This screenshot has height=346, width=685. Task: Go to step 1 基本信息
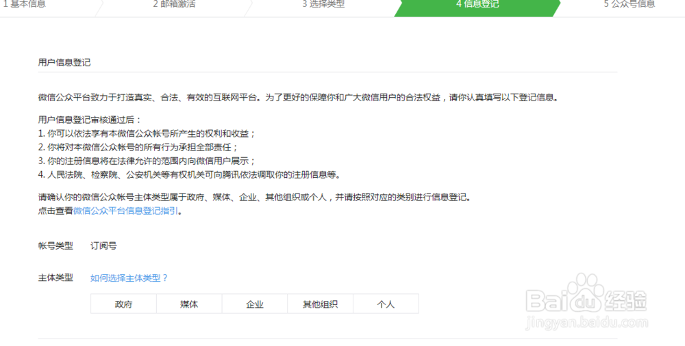tap(25, 4)
